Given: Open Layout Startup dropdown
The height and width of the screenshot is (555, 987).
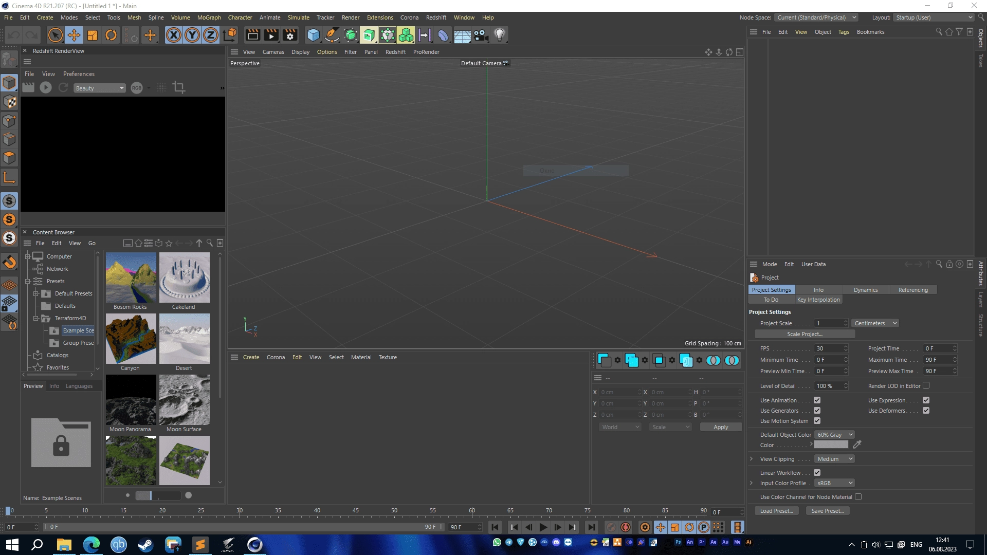Looking at the screenshot, I should (934, 17).
